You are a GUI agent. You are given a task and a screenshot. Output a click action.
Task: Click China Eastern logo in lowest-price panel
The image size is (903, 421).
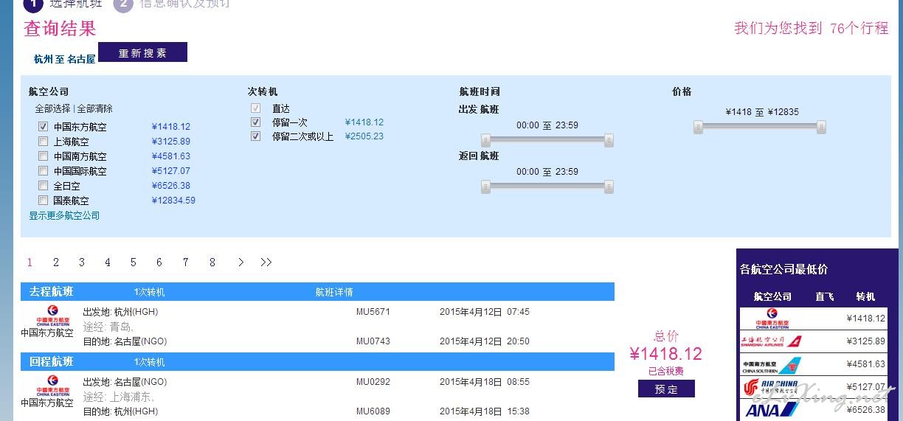coord(772,319)
